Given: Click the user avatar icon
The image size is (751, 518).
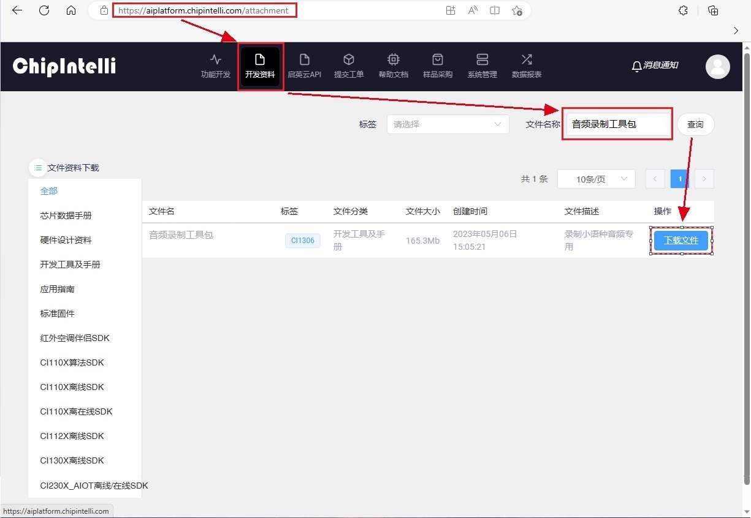Looking at the screenshot, I should coord(717,66).
